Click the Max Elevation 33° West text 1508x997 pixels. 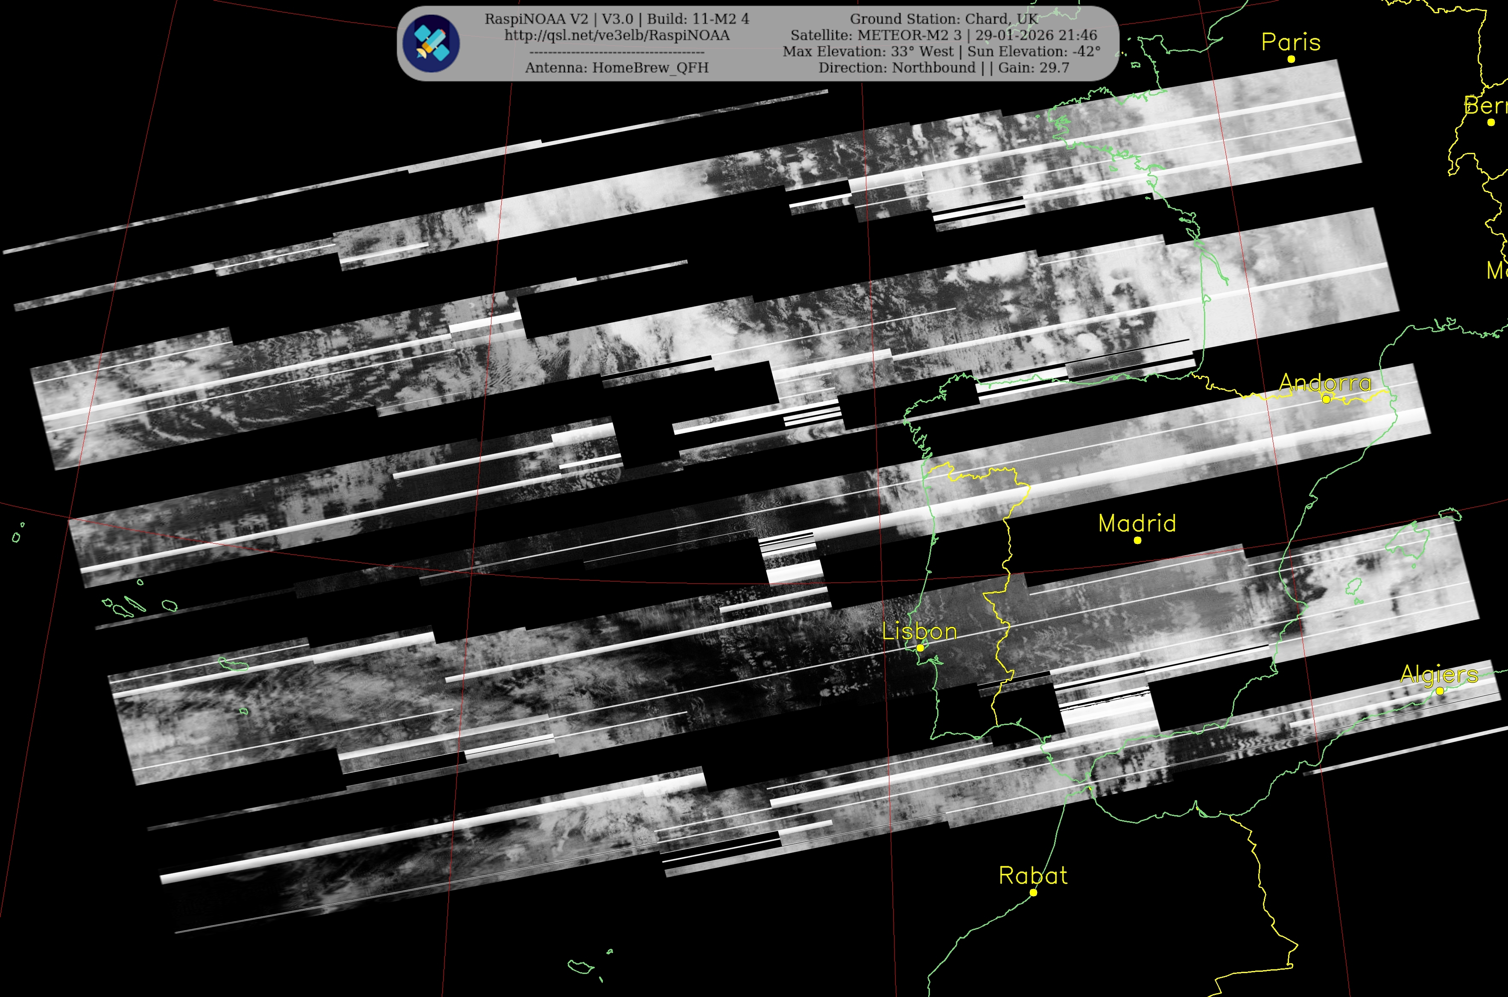tap(868, 52)
